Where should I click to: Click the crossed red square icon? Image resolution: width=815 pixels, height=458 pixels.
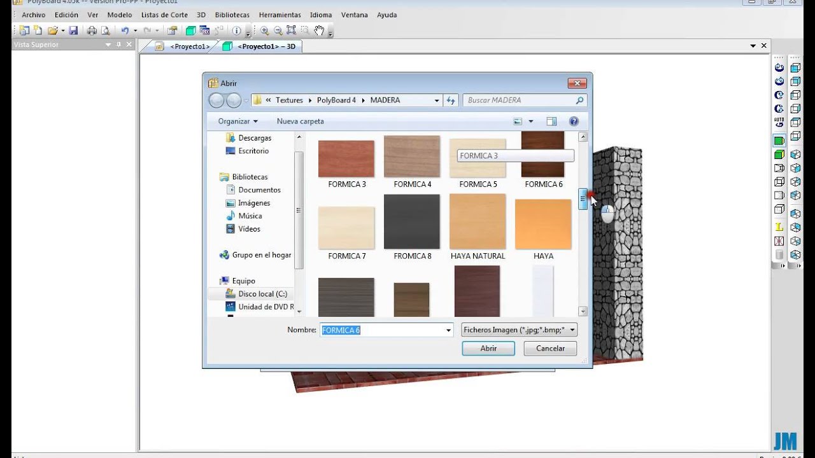point(779,241)
